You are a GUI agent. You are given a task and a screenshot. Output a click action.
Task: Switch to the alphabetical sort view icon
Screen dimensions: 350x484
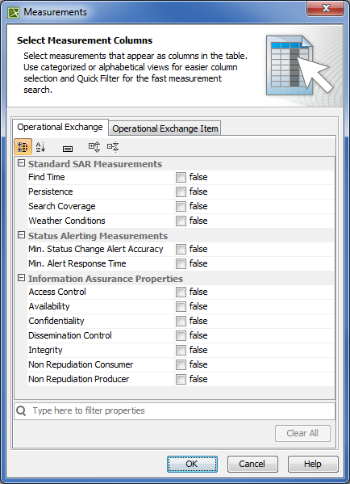click(x=40, y=147)
